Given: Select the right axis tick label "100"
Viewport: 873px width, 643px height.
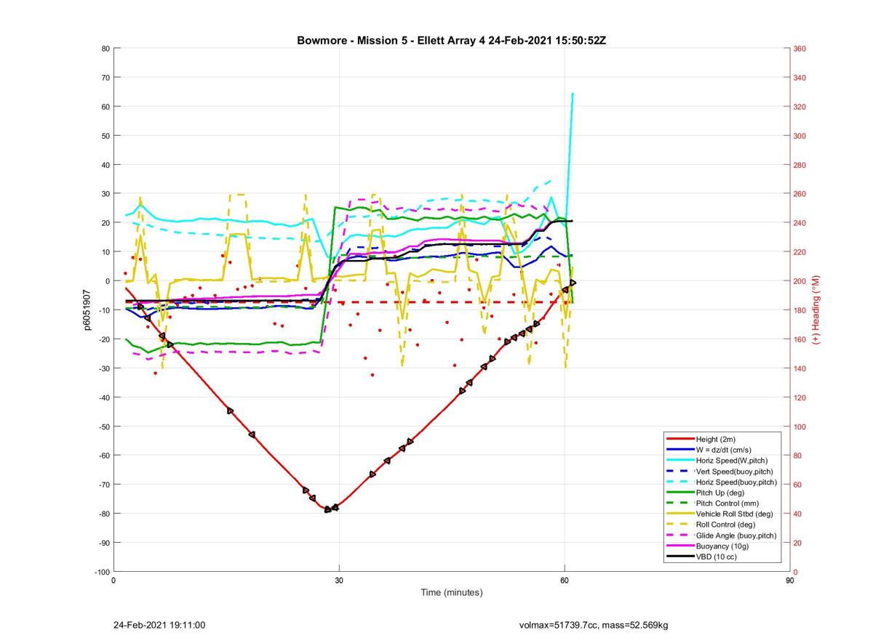Looking at the screenshot, I should coord(800,426).
